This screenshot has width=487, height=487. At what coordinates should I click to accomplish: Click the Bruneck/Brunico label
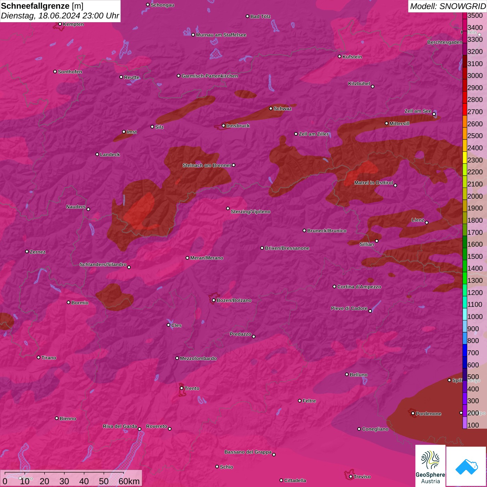327,231
